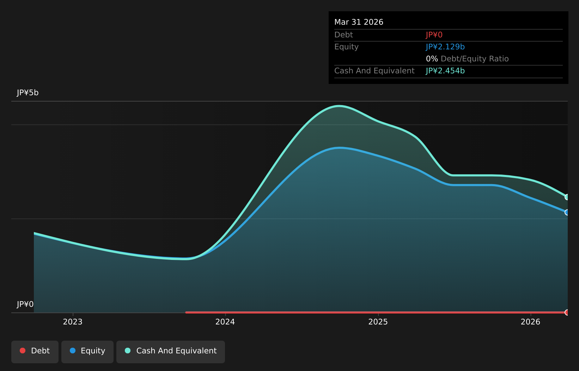The width and height of the screenshot is (579, 371).
Task: Click the Debt row label in tooltip
Action: (343, 35)
